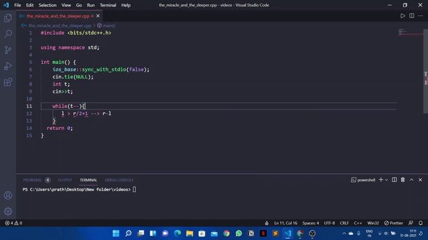Screen dimensions: 428x240
Task: Open the terminal launch profile dropdown arrow
Action: pos(387,180)
